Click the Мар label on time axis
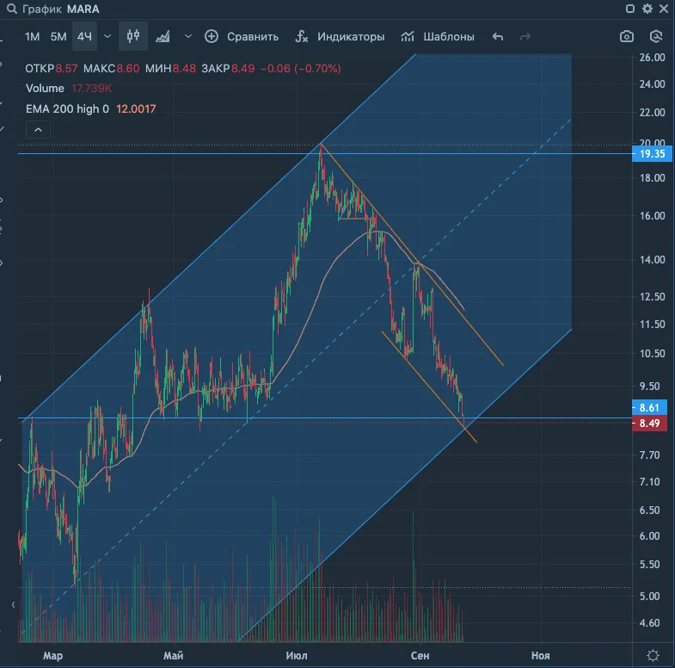675x668 pixels. coord(52,655)
